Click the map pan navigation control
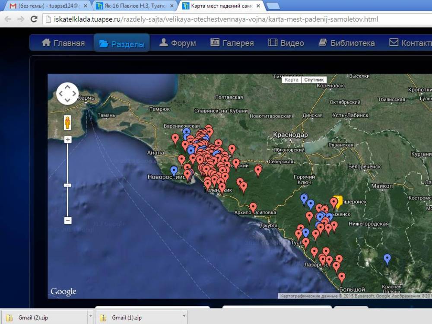Viewport: 432px width, 324px height. pyautogui.click(x=67, y=94)
